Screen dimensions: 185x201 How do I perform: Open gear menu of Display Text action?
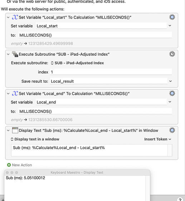[x=172, y=130]
